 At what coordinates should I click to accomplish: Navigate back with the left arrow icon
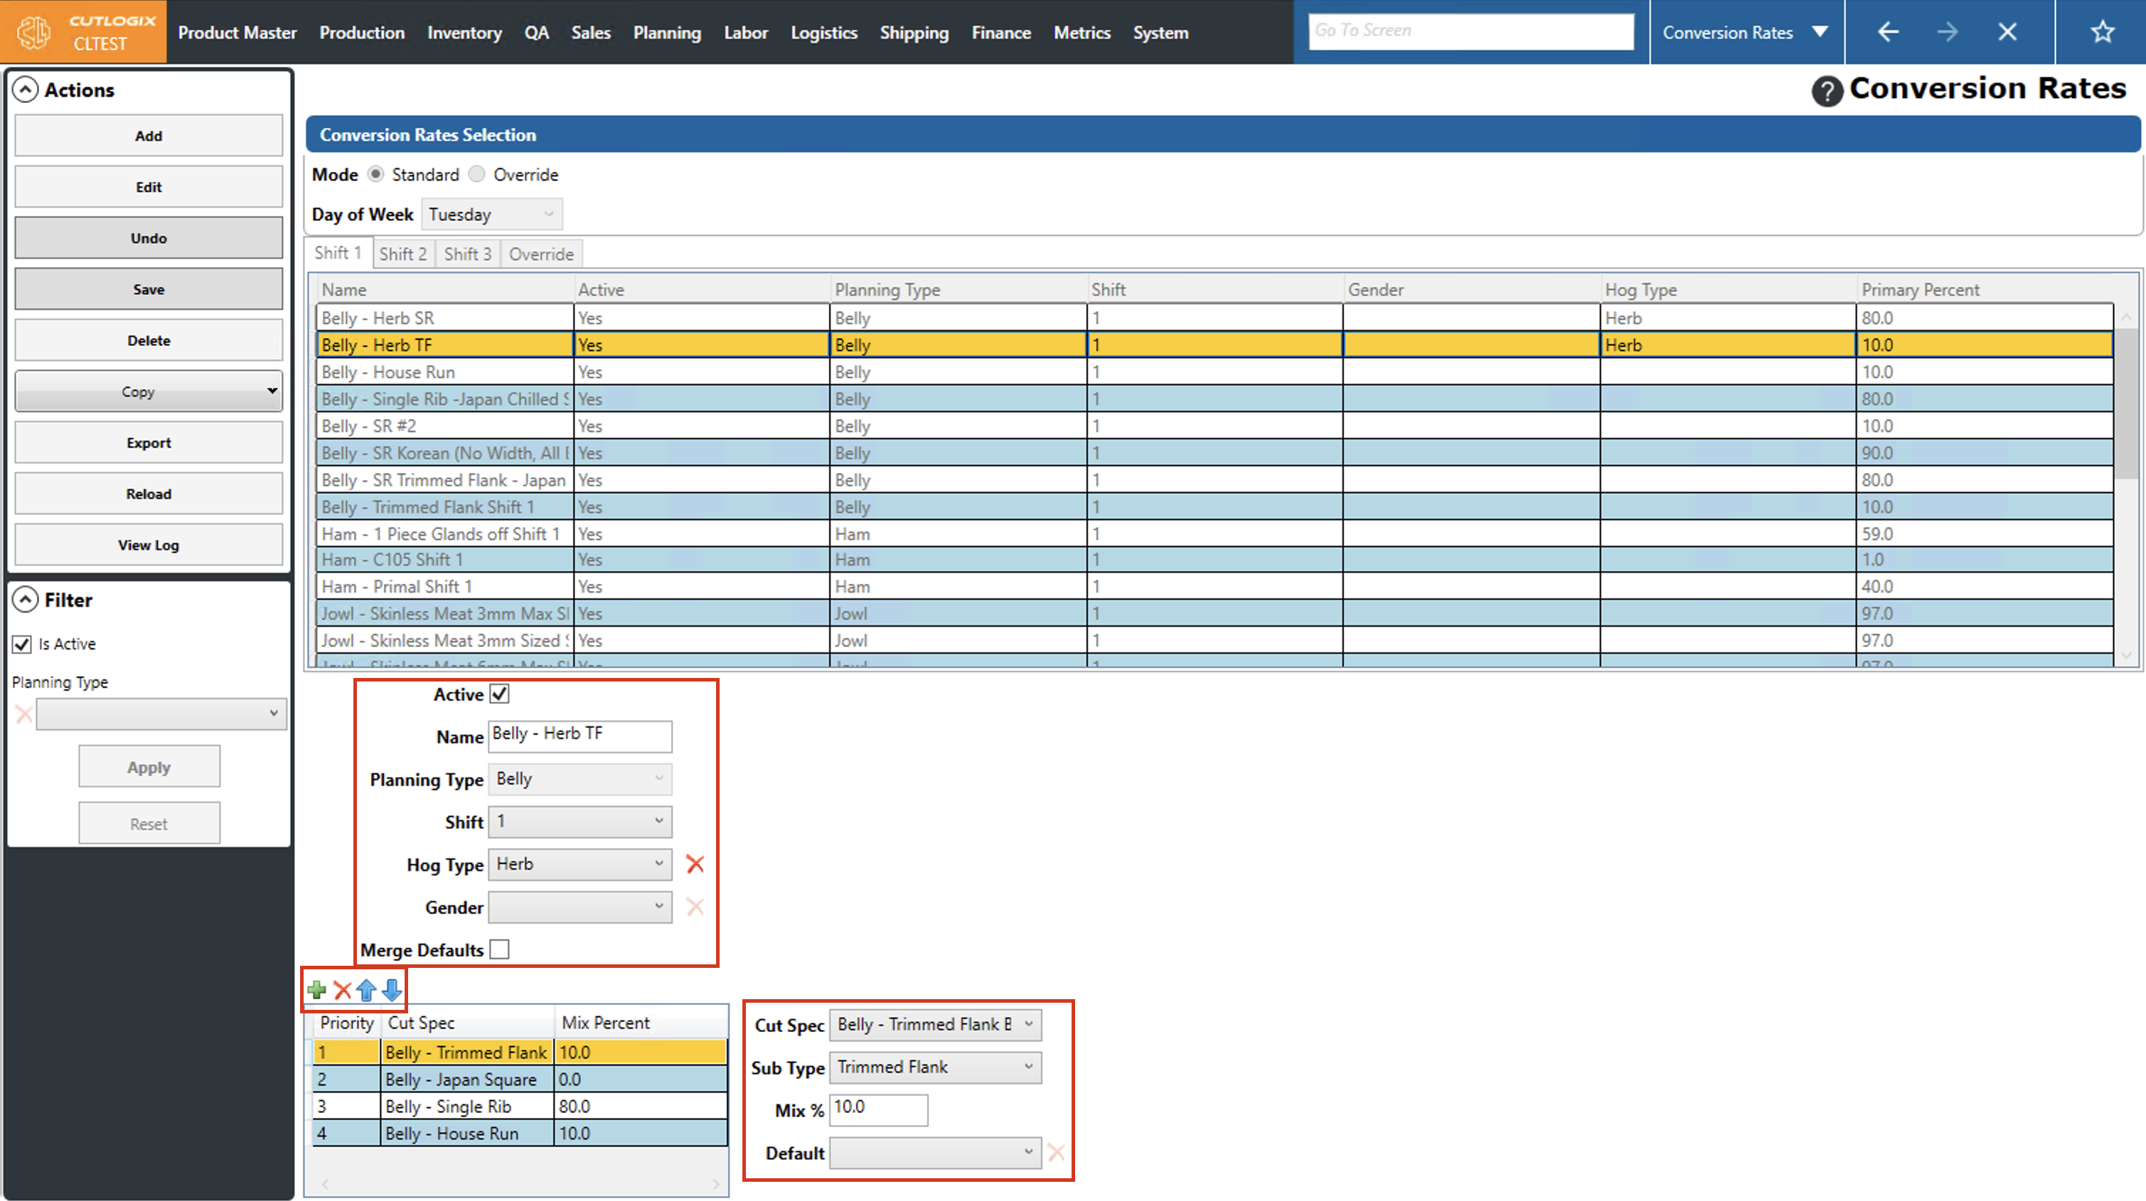1888,33
